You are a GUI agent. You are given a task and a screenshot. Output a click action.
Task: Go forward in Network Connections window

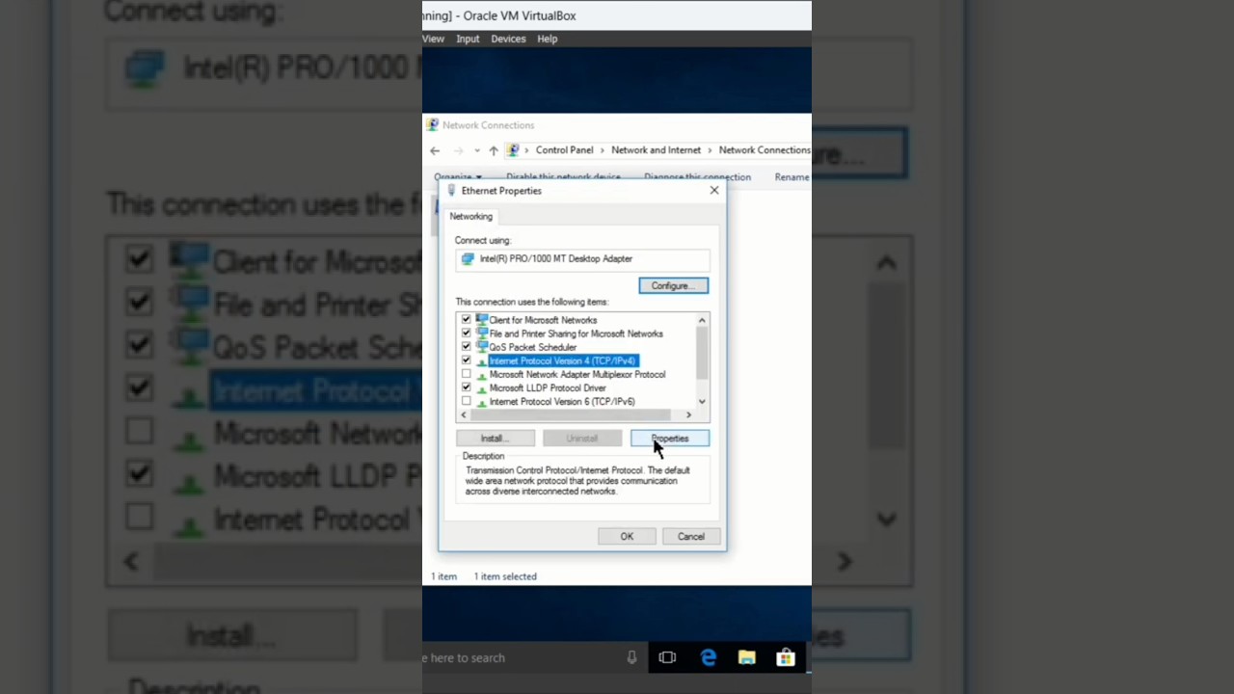pyautogui.click(x=459, y=150)
